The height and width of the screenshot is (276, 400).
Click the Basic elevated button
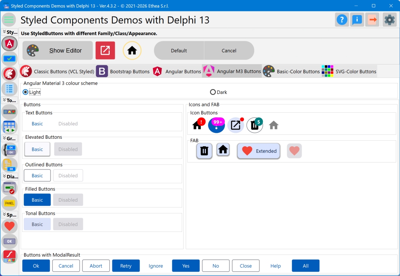click(37, 149)
